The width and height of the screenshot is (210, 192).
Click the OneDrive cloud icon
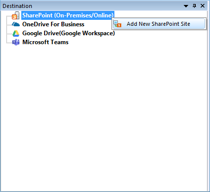click(16, 24)
